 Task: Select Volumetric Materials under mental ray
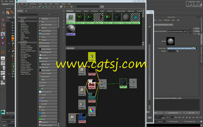pos(27,47)
